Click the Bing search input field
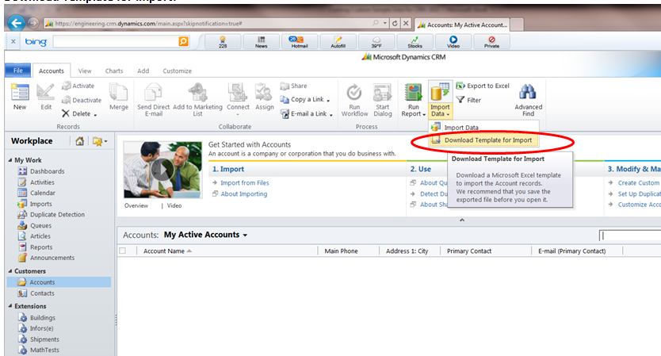661x356 pixels. 116,41
